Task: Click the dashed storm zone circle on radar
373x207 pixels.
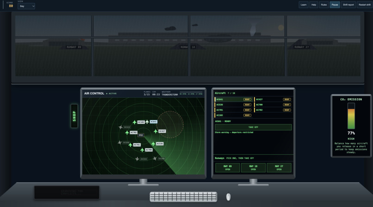Action: pos(170,125)
